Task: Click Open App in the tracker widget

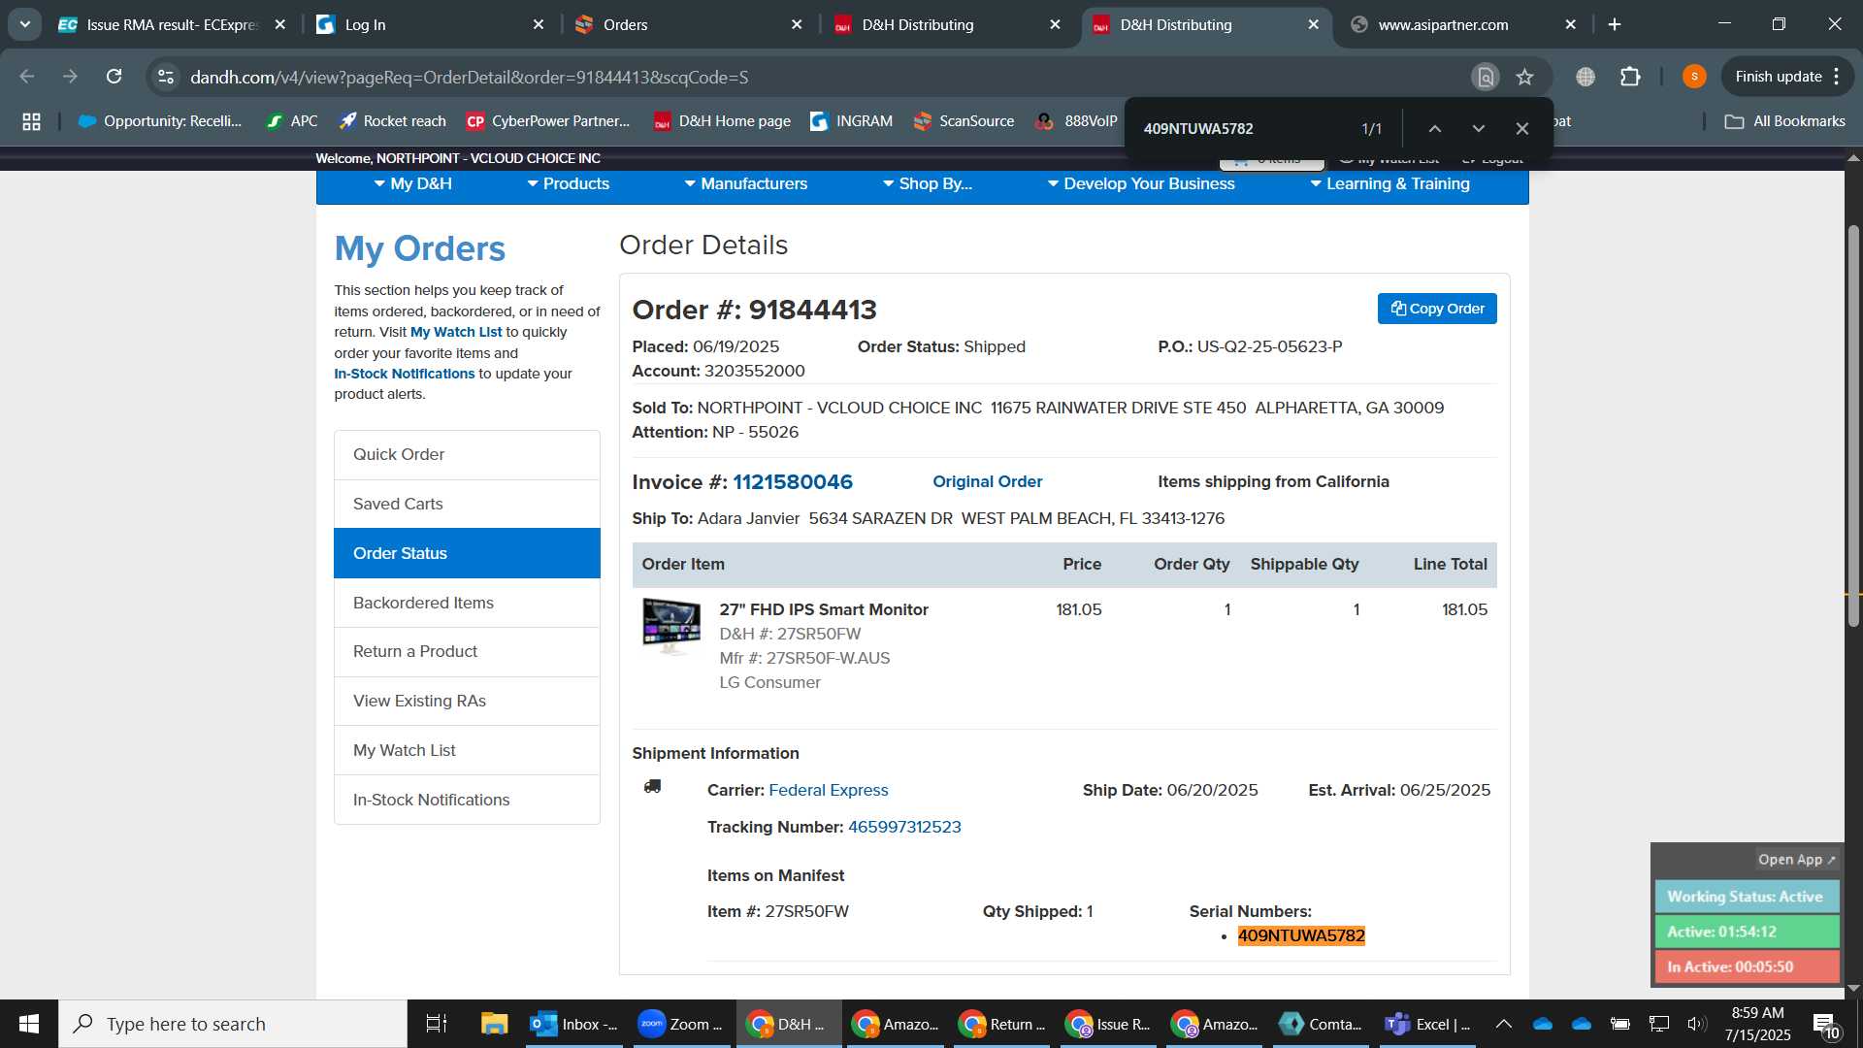Action: click(1796, 860)
